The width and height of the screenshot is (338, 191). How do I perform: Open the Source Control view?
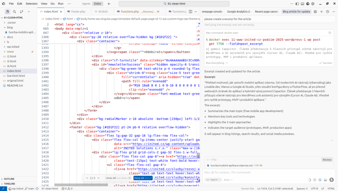tap(21, 12)
